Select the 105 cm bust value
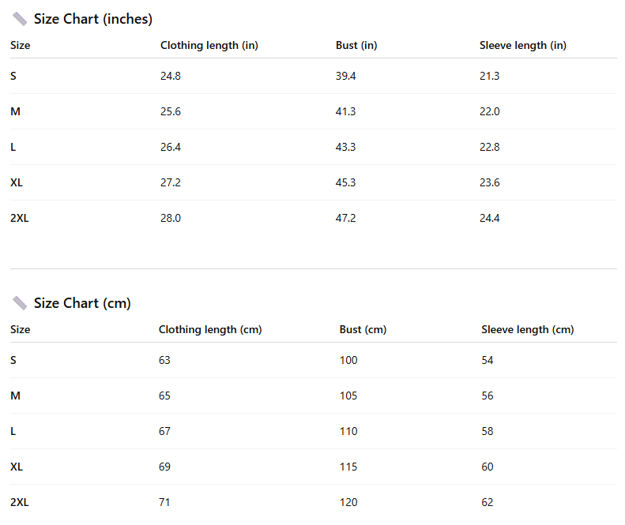This screenshot has height=525, width=625. pos(348,396)
